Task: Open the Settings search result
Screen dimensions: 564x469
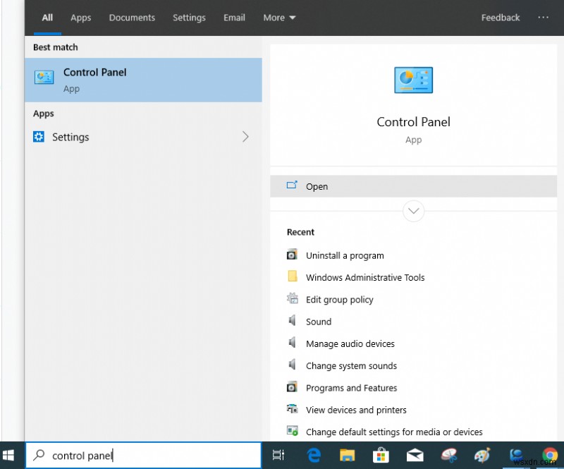Action: pyautogui.click(x=70, y=137)
